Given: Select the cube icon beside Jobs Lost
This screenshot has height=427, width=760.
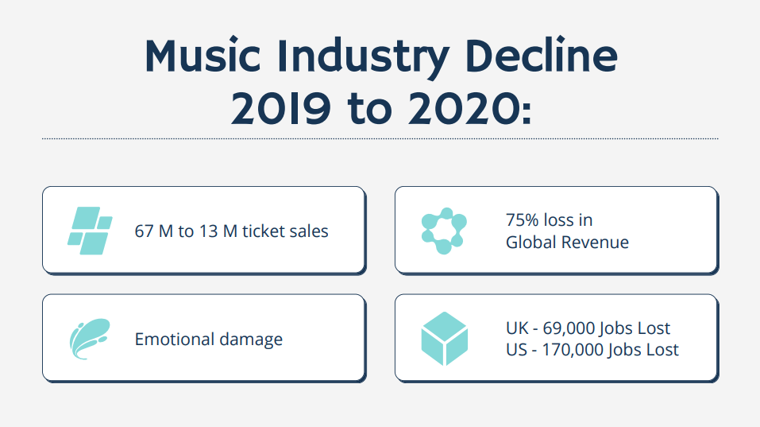Looking at the screenshot, I should coord(444,340).
